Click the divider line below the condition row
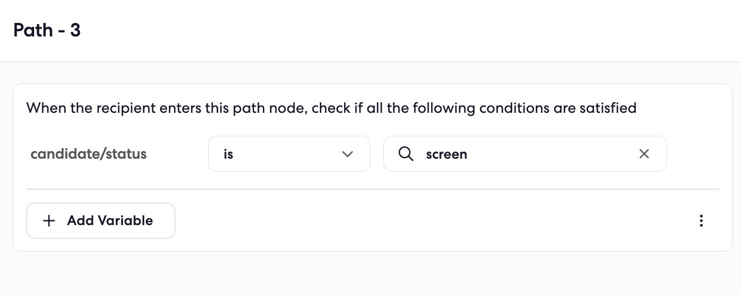Image resolution: width=741 pixels, height=295 pixels. click(x=373, y=189)
